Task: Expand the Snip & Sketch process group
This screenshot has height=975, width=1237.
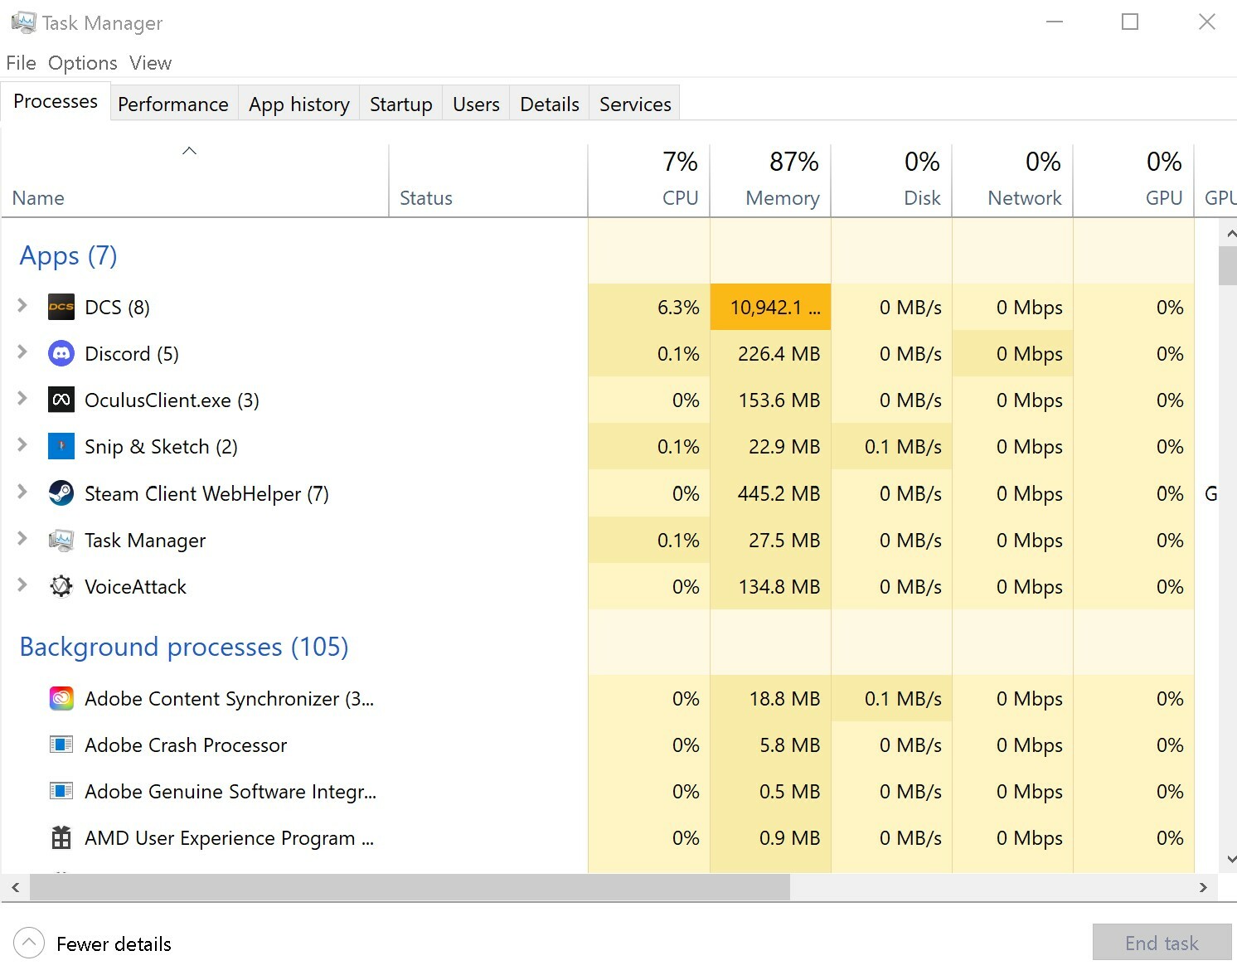Action: [22, 445]
